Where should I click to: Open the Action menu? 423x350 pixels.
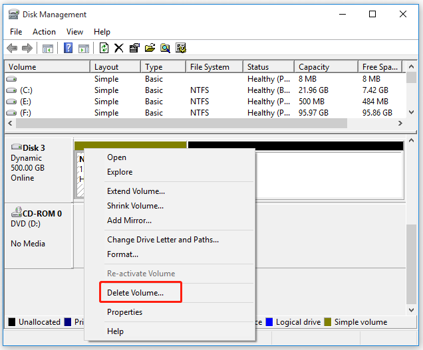[x=44, y=32]
